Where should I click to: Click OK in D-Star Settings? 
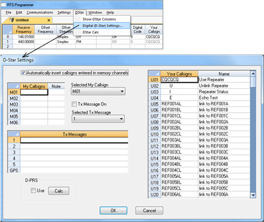point(113,211)
